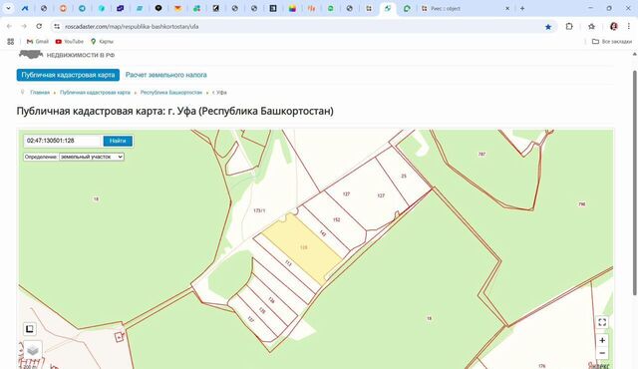Open a new browser tab

pos(522,8)
